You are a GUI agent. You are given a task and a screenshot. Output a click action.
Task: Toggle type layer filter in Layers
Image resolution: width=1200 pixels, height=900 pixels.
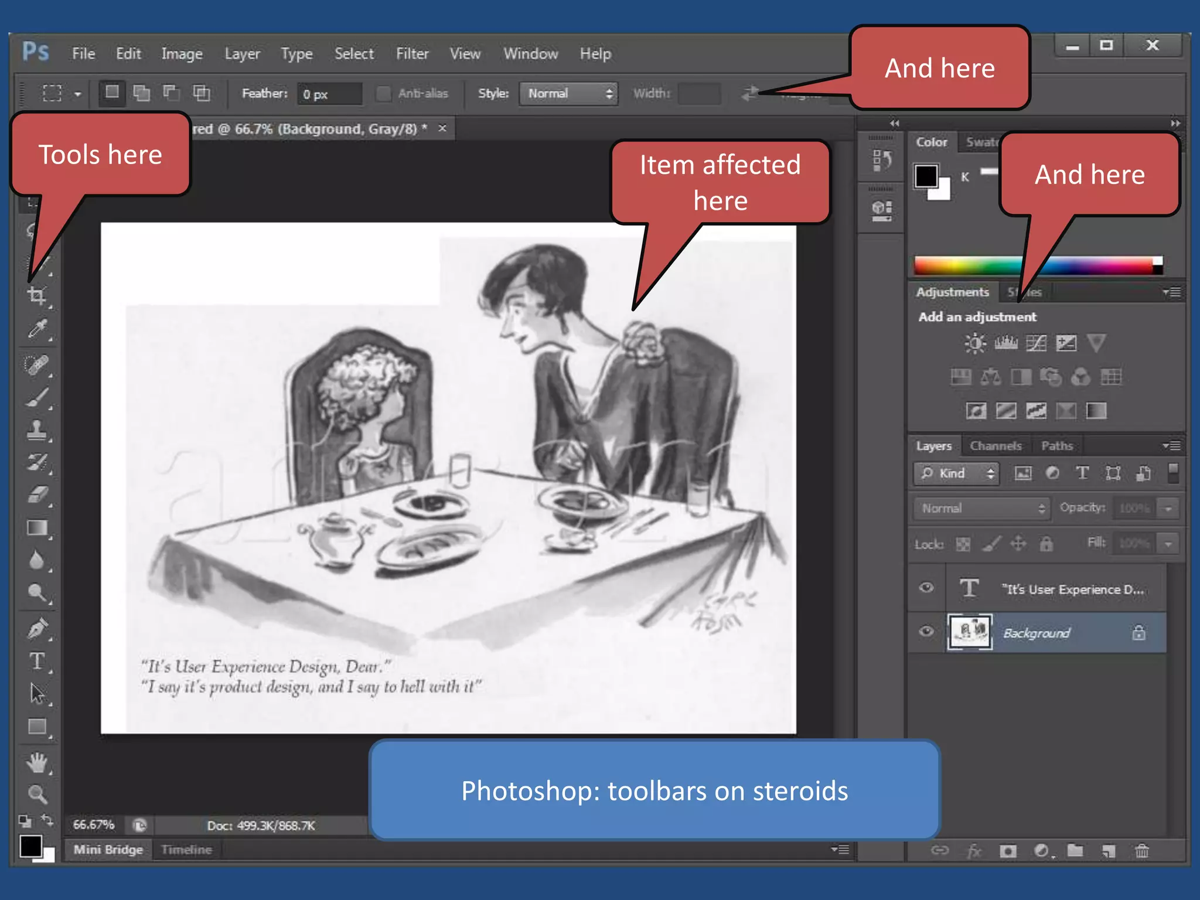click(1082, 473)
